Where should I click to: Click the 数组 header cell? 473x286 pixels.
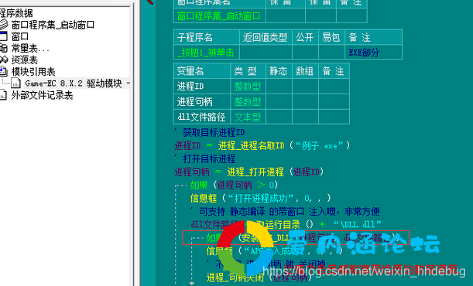pyautogui.click(x=305, y=71)
